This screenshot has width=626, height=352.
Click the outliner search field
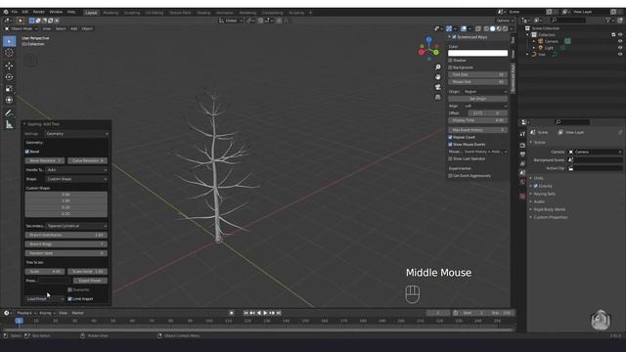point(569,20)
